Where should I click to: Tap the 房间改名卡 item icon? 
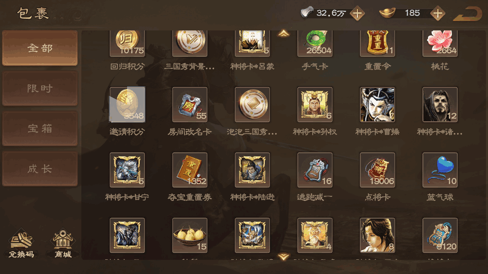point(190,105)
